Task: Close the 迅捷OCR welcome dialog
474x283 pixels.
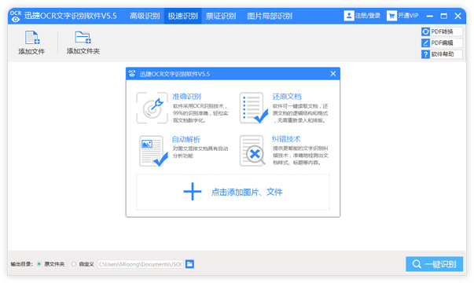Action: coord(333,73)
